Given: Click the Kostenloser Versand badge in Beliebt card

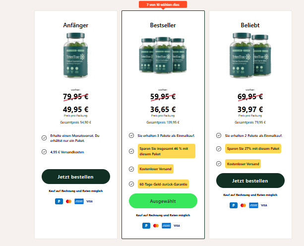Looking at the screenshot, I should pyautogui.click(x=243, y=164).
